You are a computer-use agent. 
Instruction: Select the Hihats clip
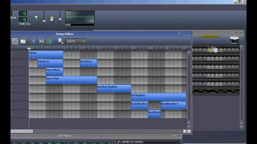click(x=46, y=54)
